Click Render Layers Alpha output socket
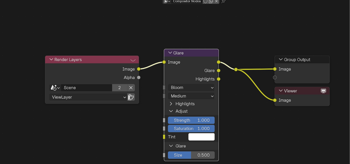This screenshot has width=350, height=164. pos(139,78)
